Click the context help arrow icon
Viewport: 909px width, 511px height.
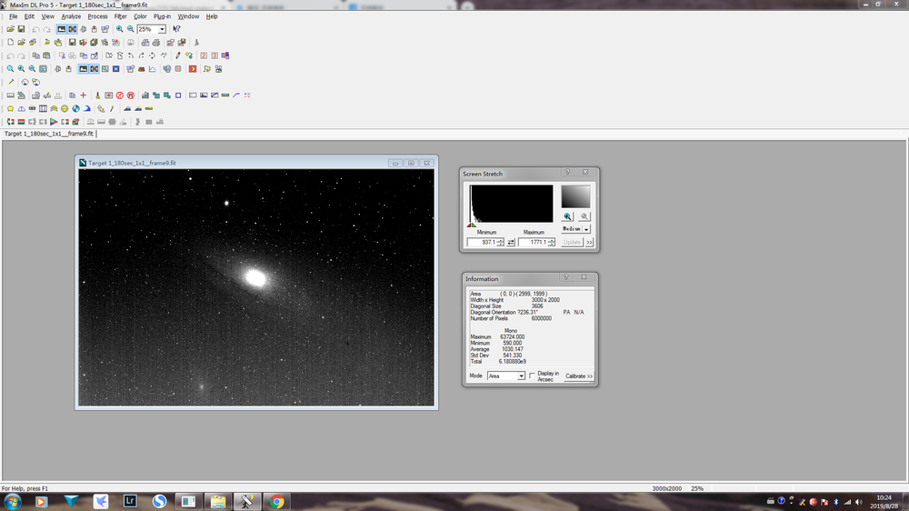tap(177, 29)
